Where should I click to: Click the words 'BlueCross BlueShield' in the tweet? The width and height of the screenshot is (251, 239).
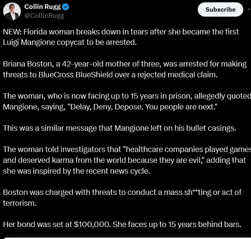pyautogui.click(x=75, y=75)
